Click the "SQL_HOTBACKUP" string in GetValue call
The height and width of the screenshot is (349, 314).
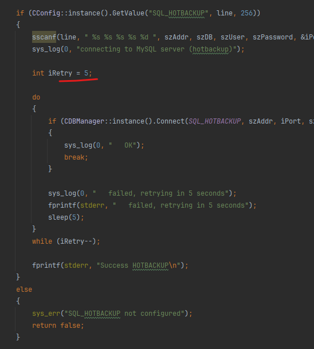coord(179,13)
